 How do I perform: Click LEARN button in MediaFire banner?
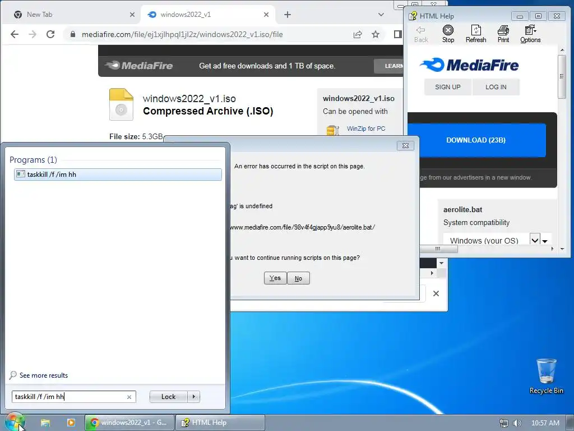[x=388, y=66]
